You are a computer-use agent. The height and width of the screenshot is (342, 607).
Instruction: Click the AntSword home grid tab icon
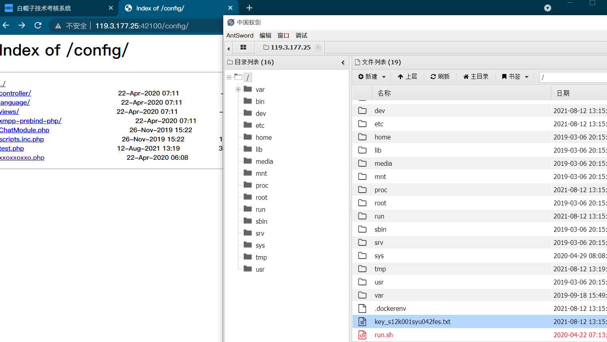[243, 47]
